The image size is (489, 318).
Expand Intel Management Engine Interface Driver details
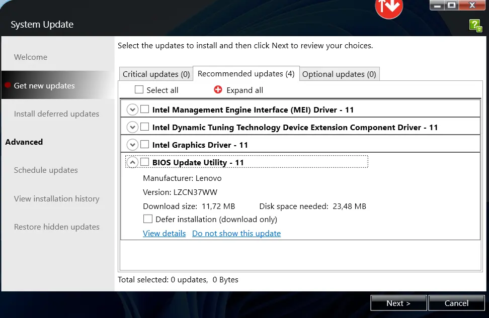click(132, 110)
